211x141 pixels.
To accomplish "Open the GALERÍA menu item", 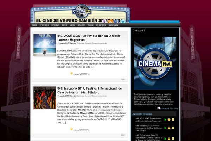I will point(82,25).
